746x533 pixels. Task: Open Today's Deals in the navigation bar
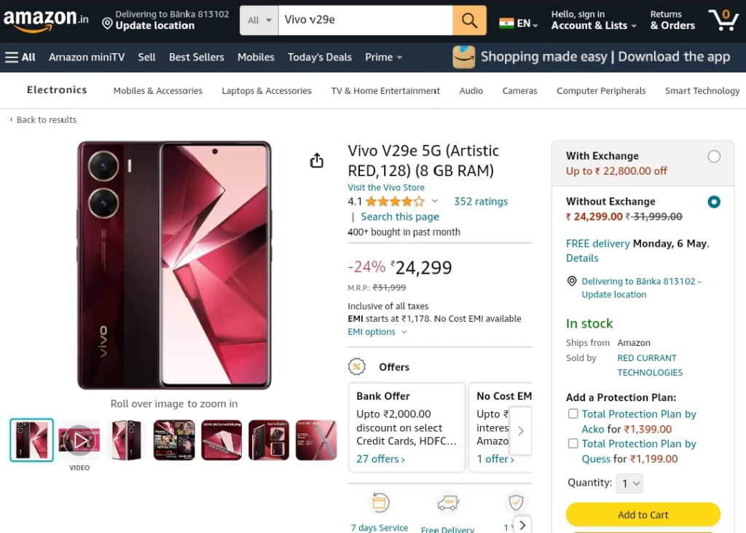pyautogui.click(x=319, y=57)
